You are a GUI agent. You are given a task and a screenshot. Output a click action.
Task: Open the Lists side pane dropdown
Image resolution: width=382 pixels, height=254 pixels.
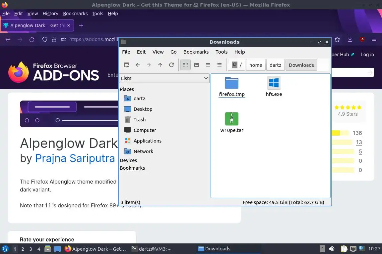(164, 78)
